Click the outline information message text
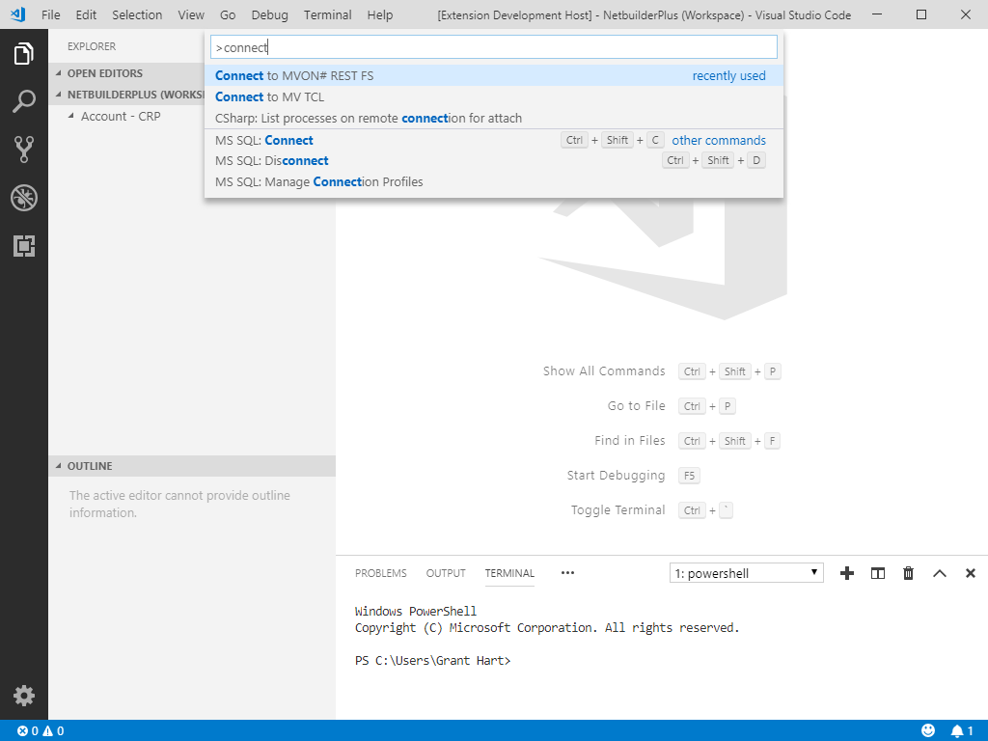Viewport: 988px width, 741px height. (x=179, y=504)
